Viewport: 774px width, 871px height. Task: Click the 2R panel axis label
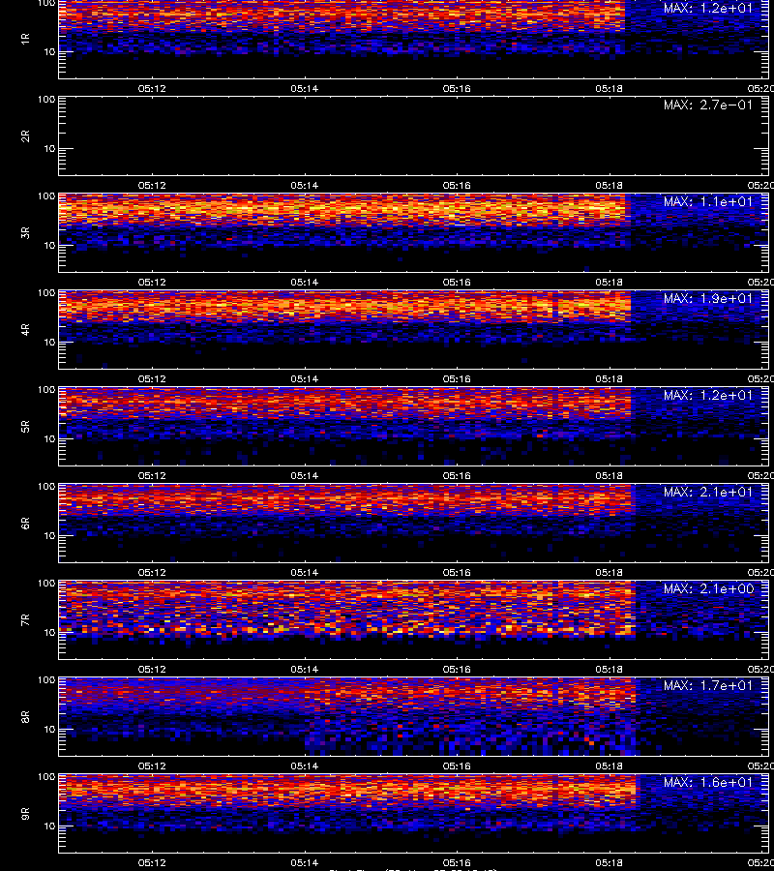click(25, 135)
